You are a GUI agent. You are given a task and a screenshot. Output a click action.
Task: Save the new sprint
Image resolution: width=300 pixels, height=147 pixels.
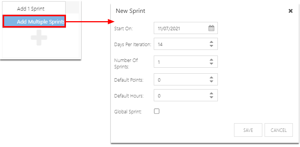click(248, 130)
